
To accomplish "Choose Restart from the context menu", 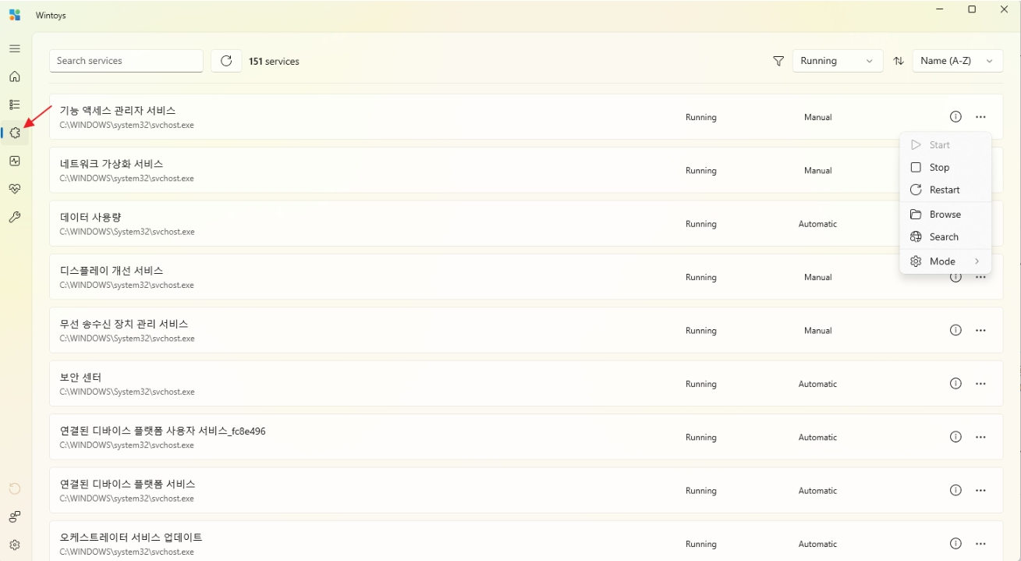I will pyautogui.click(x=944, y=190).
